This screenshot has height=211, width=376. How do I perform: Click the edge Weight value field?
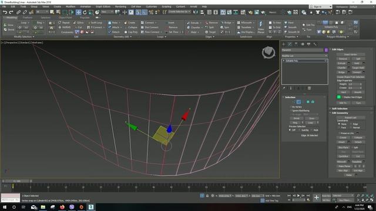[x=353, y=84]
